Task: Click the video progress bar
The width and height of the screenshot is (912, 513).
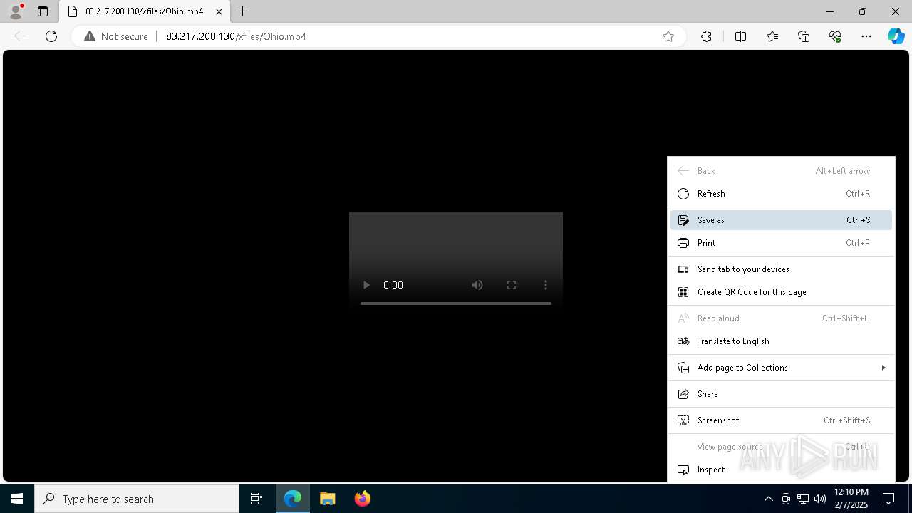Action: click(x=456, y=304)
